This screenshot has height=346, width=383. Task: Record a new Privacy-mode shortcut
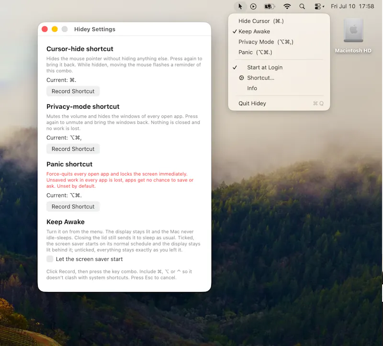pos(73,149)
